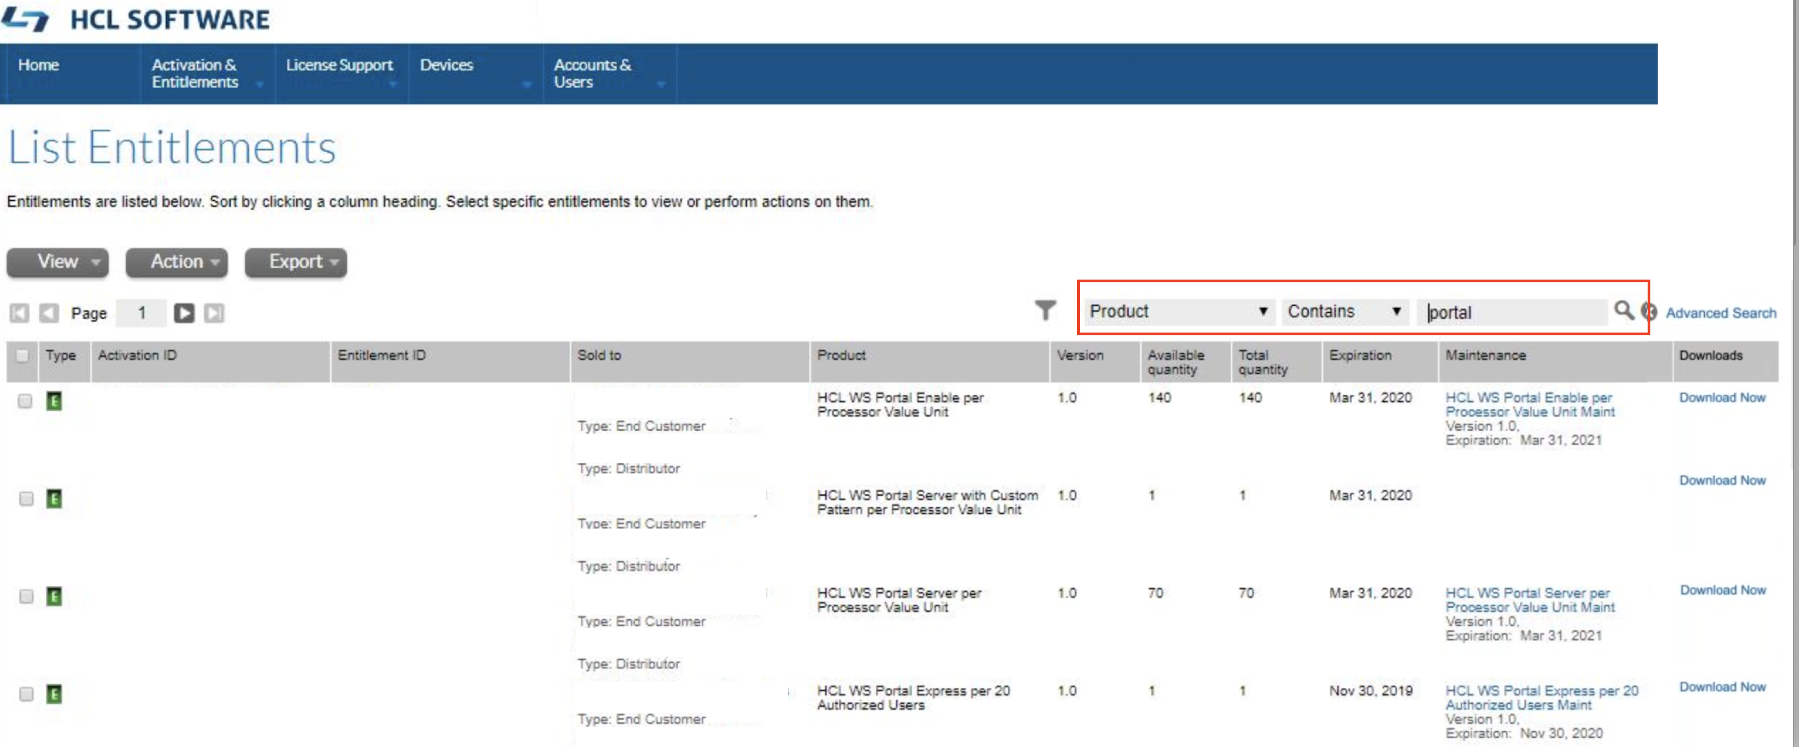Image resolution: width=1799 pixels, height=747 pixels.
Task: Sort by the Expiration column header
Action: 1360,355
